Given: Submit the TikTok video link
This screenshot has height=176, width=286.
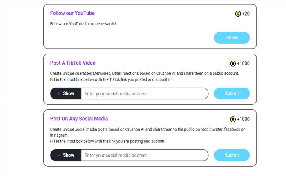Looking at the screenshot, I should 232,93.
